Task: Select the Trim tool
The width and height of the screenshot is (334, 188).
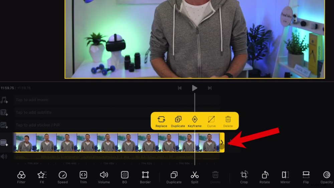Action: [83, 177]
